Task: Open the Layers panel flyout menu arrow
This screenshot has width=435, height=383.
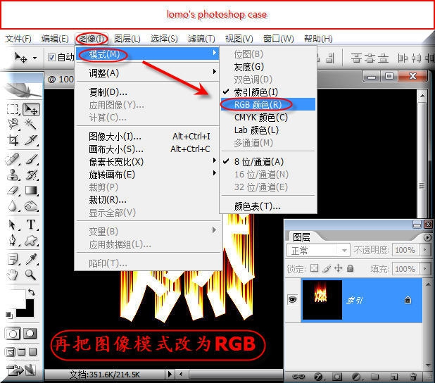Action: pyautogui.click(x=427, y=237)
